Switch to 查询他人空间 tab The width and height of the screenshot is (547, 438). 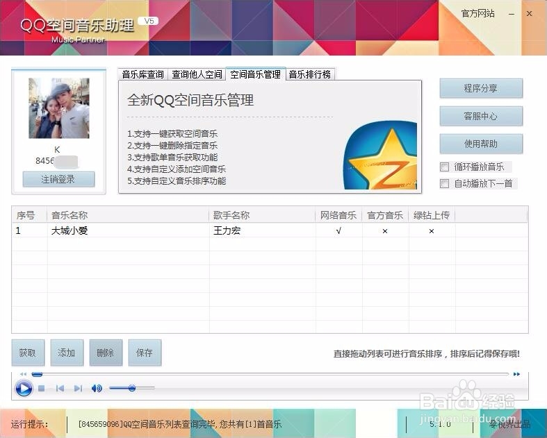[197, 74]
